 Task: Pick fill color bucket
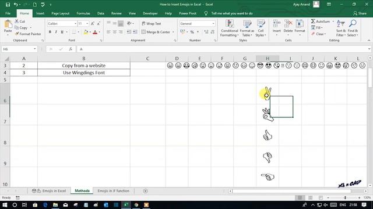(86, 32)
